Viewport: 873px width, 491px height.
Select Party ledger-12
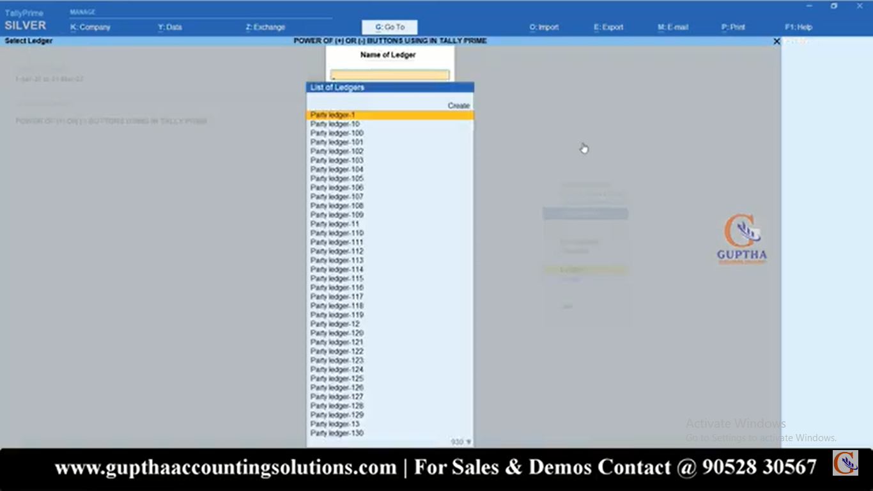[390, 324]
